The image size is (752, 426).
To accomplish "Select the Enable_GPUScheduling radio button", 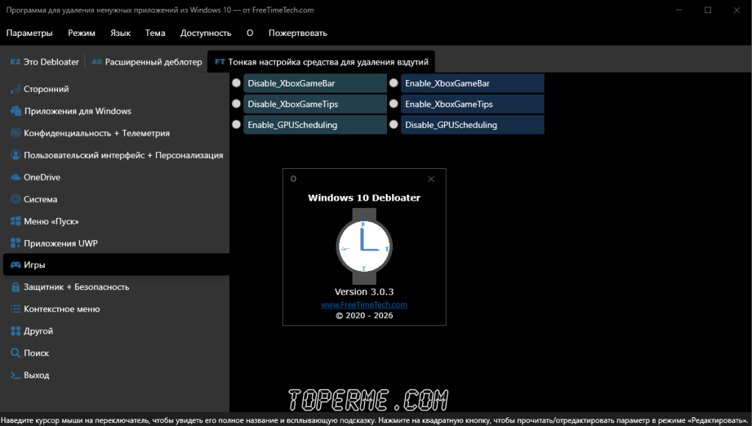I will click(x=236, y=124).
